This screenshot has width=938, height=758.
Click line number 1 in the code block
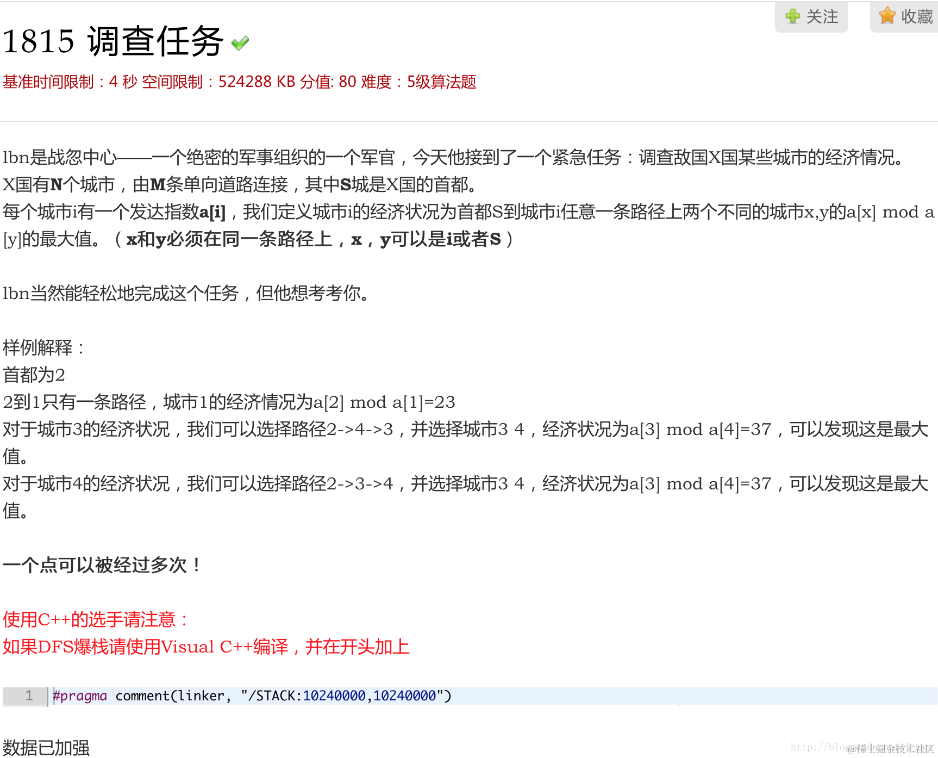point(29,696)
